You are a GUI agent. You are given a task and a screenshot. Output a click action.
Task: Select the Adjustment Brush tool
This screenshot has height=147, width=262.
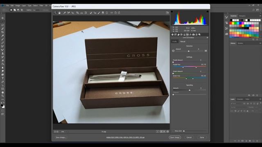(99, 13)
